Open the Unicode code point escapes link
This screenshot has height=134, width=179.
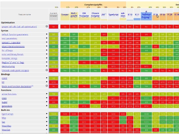pos(15,70)
